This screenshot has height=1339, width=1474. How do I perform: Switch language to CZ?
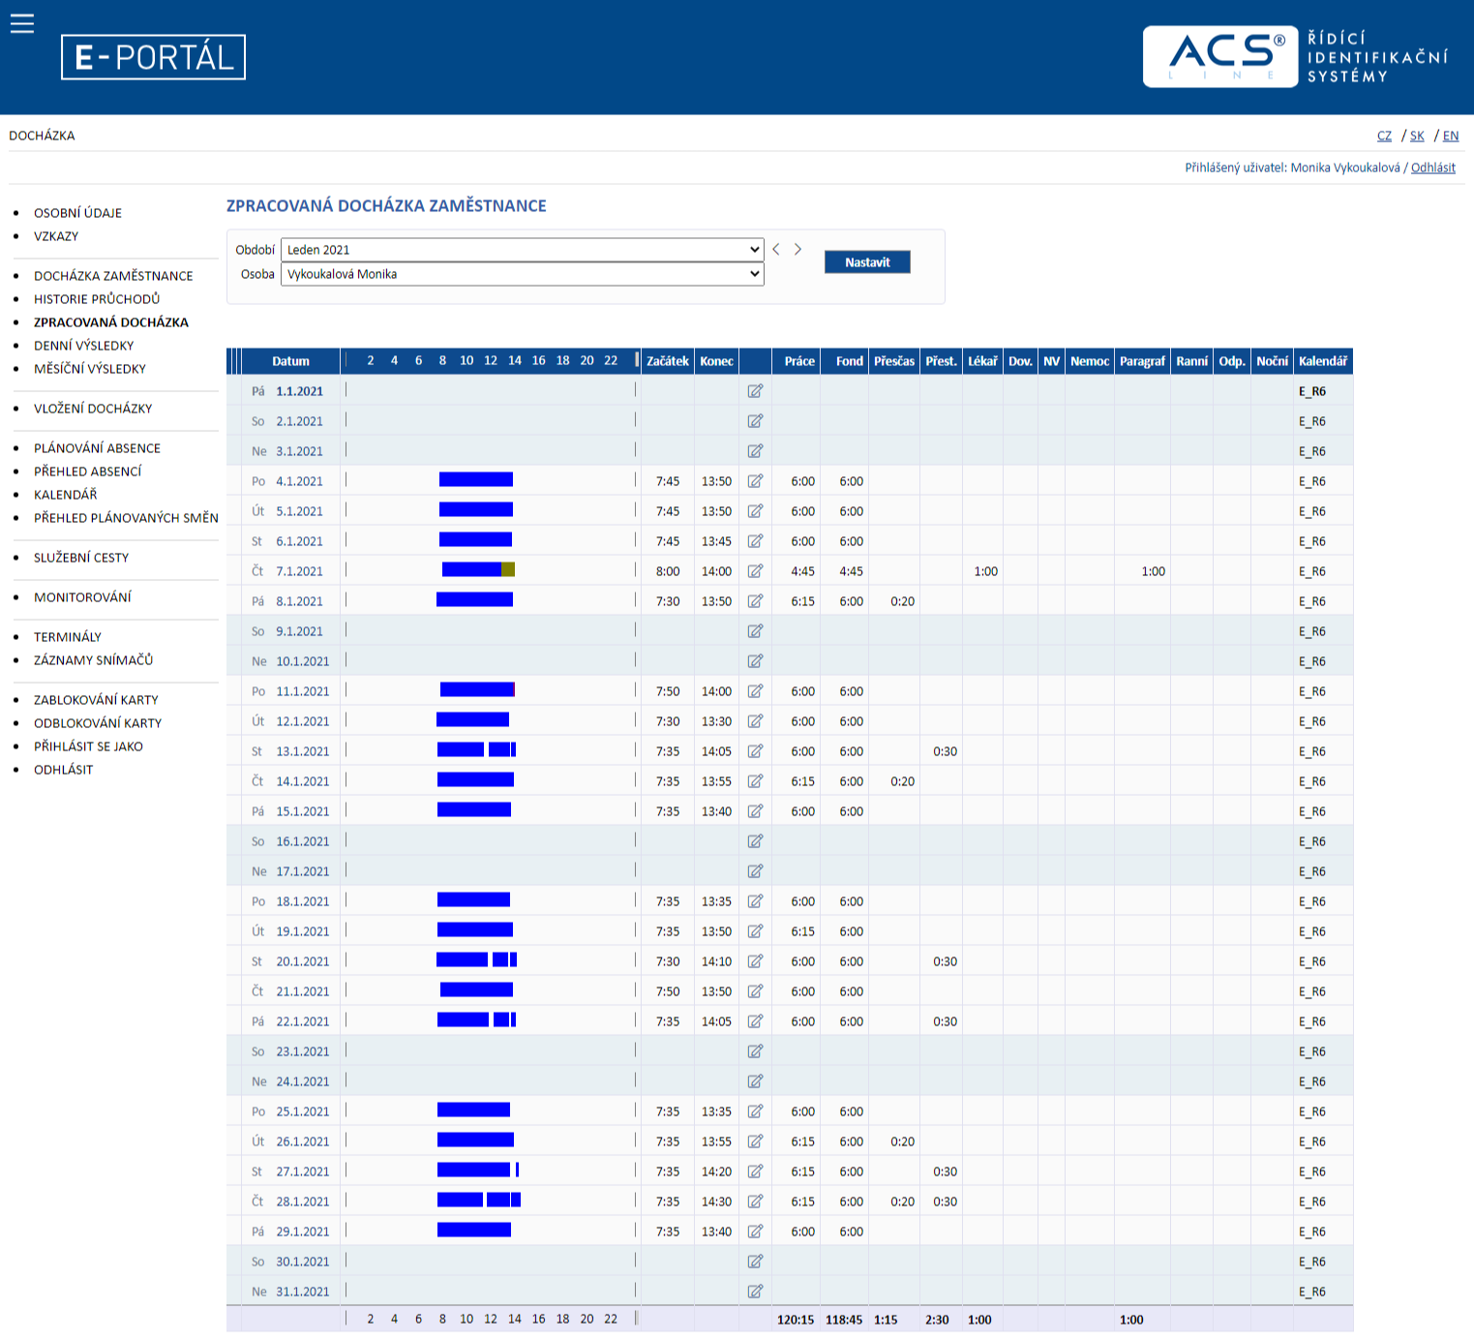[1384, 136]
